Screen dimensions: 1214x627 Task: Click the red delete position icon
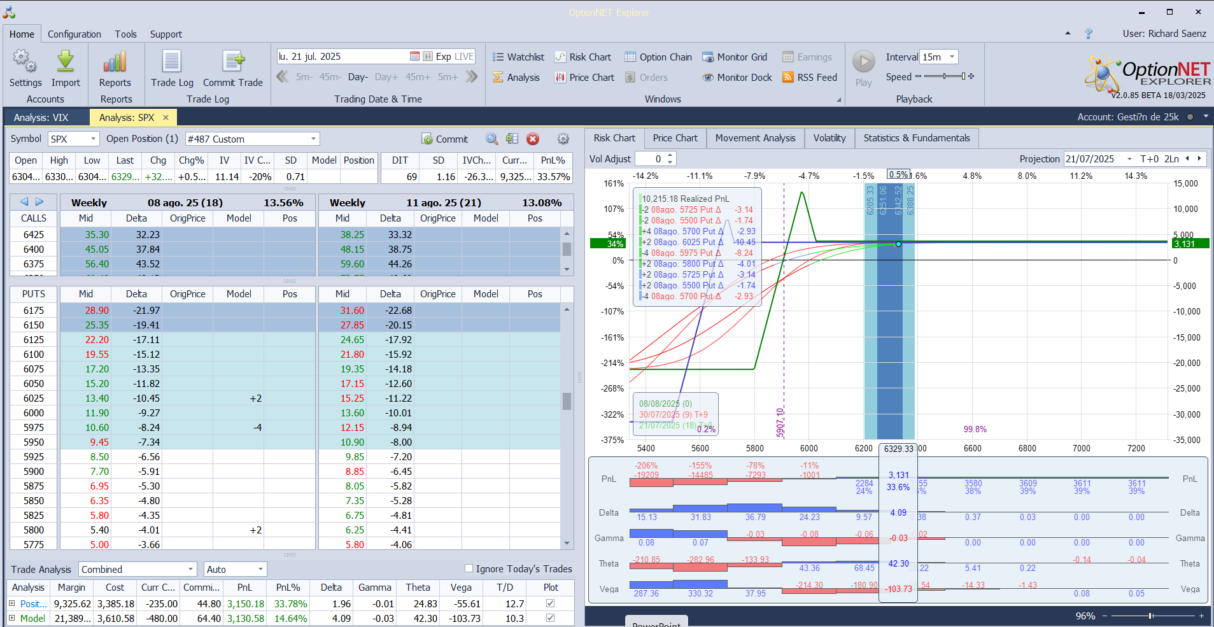point(533,139)
